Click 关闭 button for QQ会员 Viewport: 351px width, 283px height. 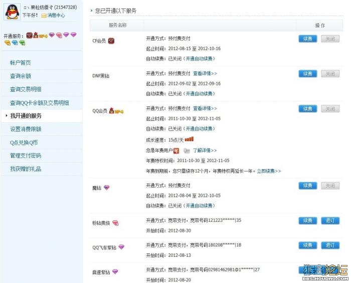coord(330,109)
